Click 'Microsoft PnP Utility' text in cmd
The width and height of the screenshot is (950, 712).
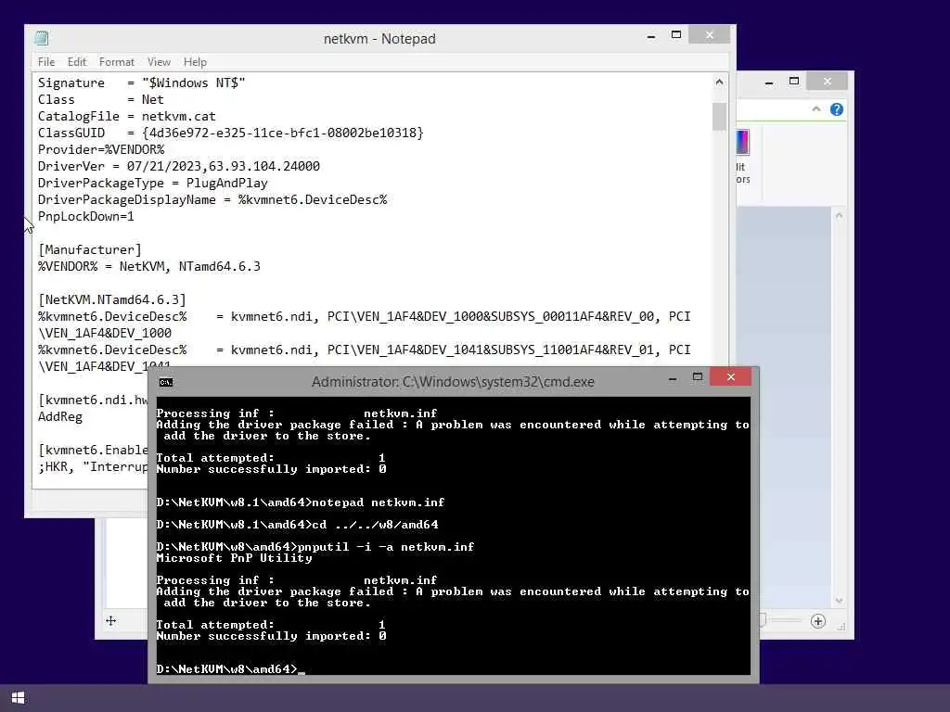click(234, 558)
